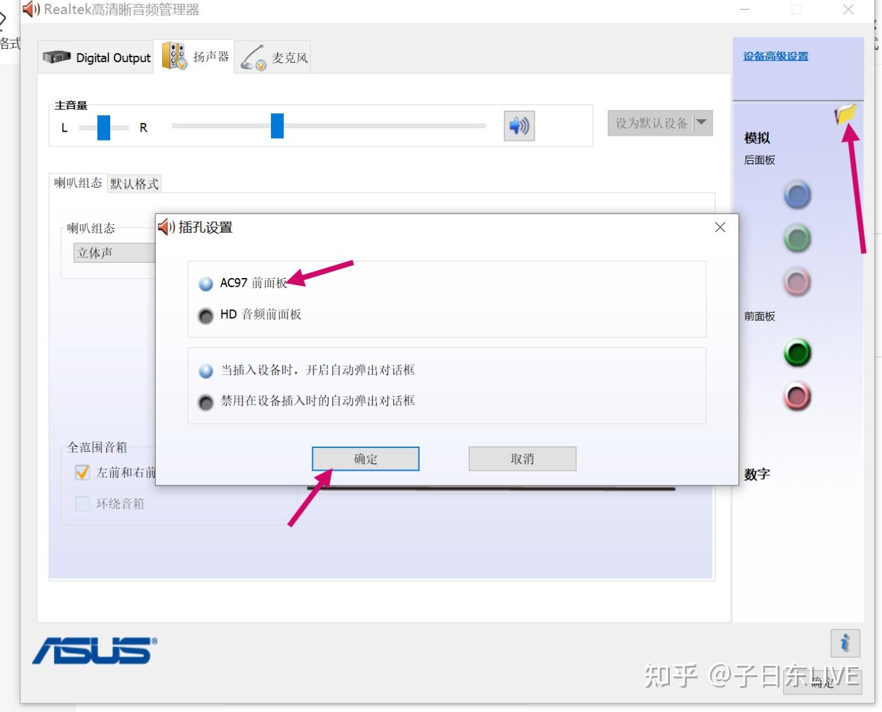
Task: Open the information icon button
Action: tap(845, 644)
